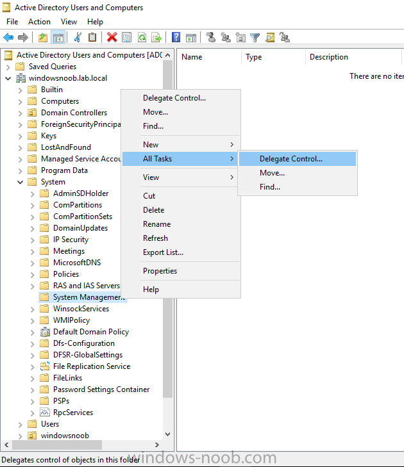The image size is (404, 467).
Task: Open the File menu
Action: point(12,22)
